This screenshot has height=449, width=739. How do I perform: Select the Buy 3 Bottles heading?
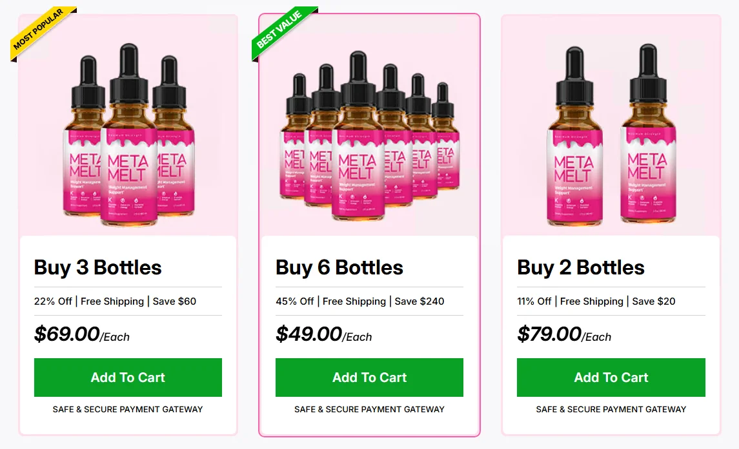[97, 267]
